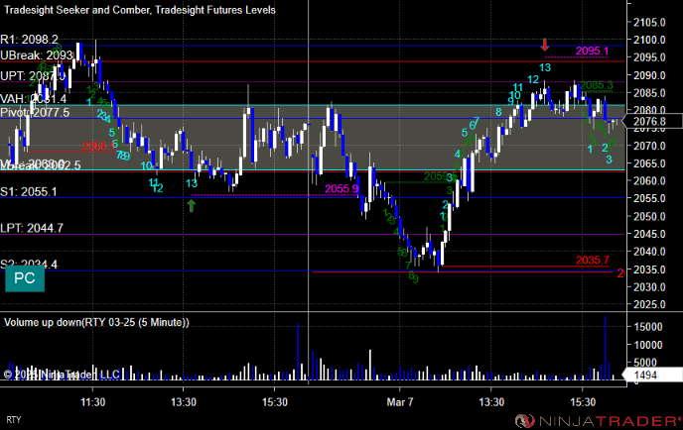The image size is (683, 430).
Task: Click the 2076.8 current price marker
Action: [654, 121]
